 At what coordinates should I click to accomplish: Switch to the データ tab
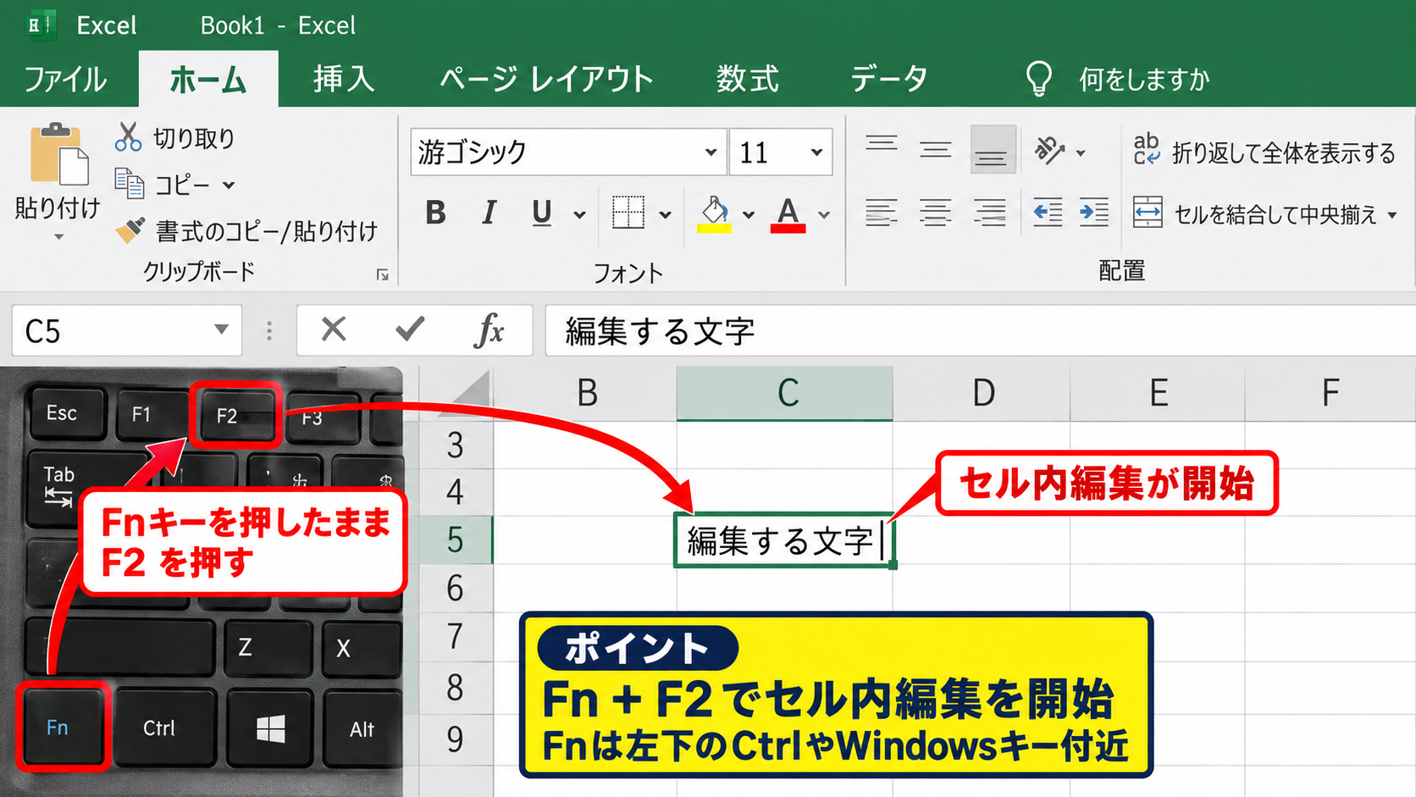[x=888, y=80]
